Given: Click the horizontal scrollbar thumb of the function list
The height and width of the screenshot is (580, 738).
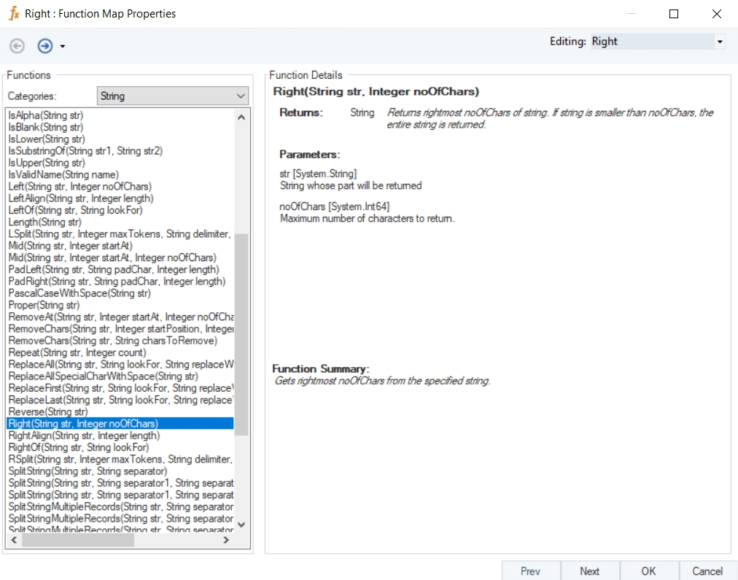Looking at the screenshot, I should [x=78, y=540].
